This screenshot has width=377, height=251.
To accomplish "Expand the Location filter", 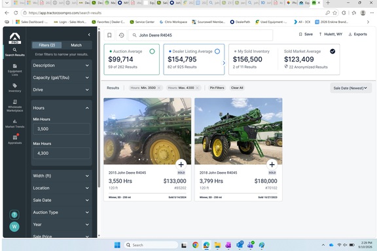I will click(x=62, y=188).
